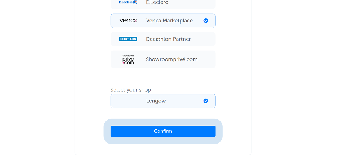346x160 pixels.
Task: Click the Decathlon logo icon
Action: pyautogui.click(x=128, y=39)
